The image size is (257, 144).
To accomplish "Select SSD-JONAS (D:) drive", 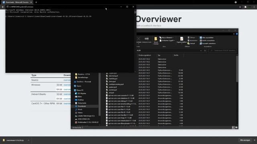I will (x=82, y=119).
